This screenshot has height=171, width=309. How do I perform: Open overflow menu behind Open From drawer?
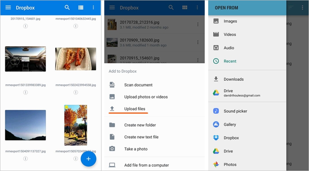pyautogui.click(x=302, y=7)
